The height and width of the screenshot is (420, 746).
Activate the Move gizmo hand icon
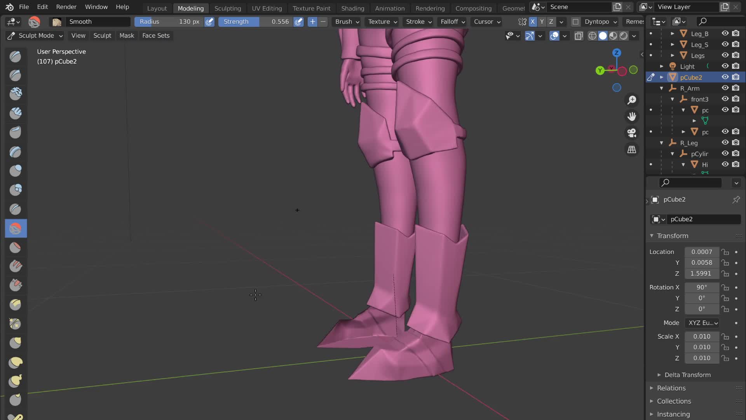pyautogui.click(x=632, y=116)
